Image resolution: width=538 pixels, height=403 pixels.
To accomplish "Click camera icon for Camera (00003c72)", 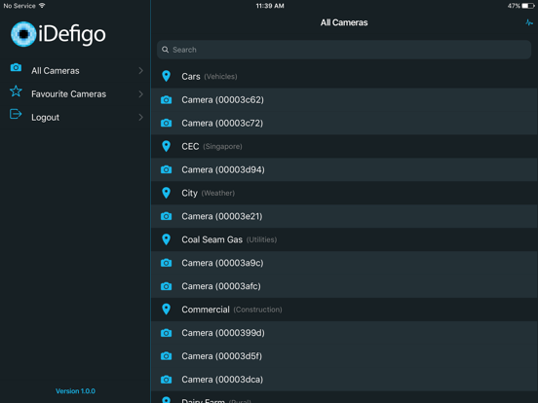I will 166,123.
